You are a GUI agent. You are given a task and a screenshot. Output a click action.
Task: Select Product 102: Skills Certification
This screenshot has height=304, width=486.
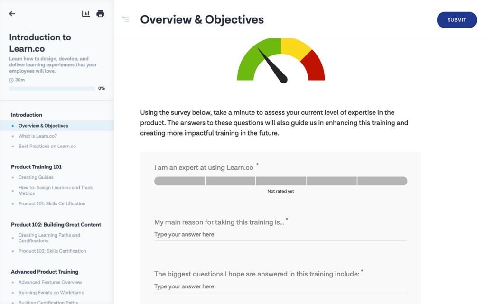coord(52,251)
